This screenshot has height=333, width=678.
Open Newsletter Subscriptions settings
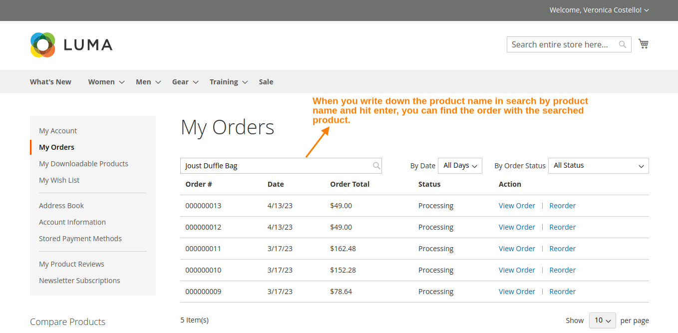(x=79, y=280)
